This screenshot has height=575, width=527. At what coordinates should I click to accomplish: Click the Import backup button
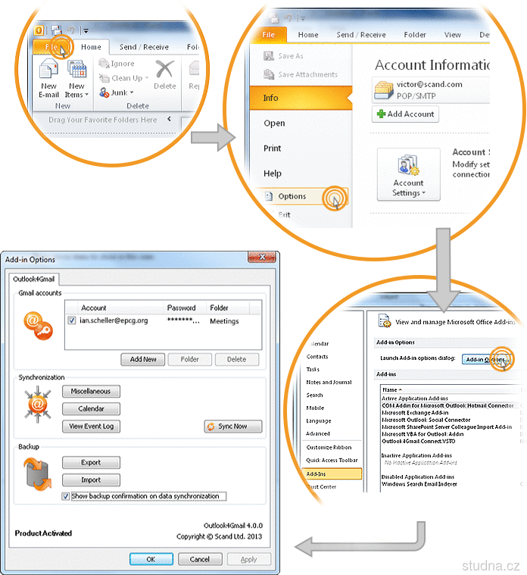click(91, 480)
